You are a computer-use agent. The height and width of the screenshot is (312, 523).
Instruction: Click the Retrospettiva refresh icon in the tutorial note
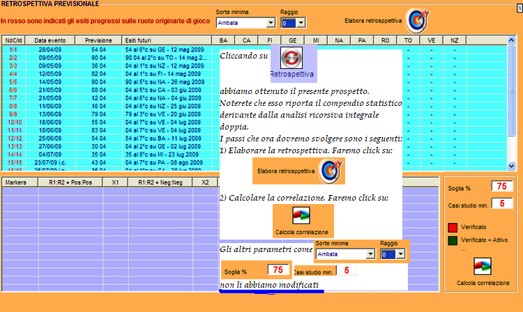(x=291, y=58)
